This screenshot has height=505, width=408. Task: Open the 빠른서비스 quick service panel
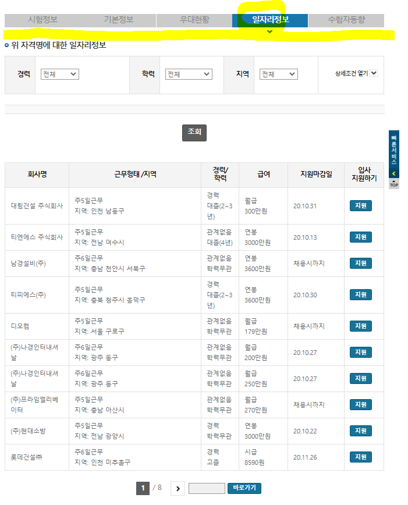(x=394, y=154)
